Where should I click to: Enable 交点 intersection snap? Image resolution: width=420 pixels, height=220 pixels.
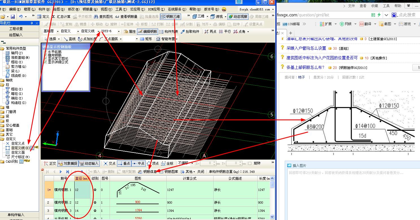pyautogui.click(x=110, y=164)
